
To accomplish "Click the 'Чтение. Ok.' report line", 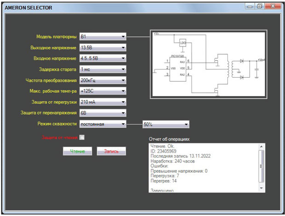I will (x=162, y=146).
